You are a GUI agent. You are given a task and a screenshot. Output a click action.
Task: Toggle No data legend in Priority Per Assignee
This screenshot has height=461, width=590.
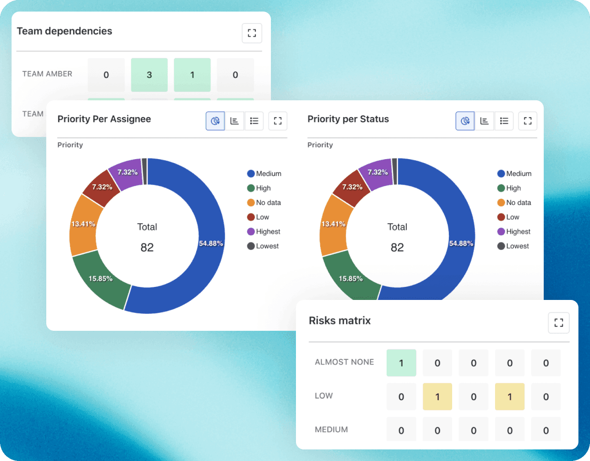pyautogui.click(x=264, y=203)
